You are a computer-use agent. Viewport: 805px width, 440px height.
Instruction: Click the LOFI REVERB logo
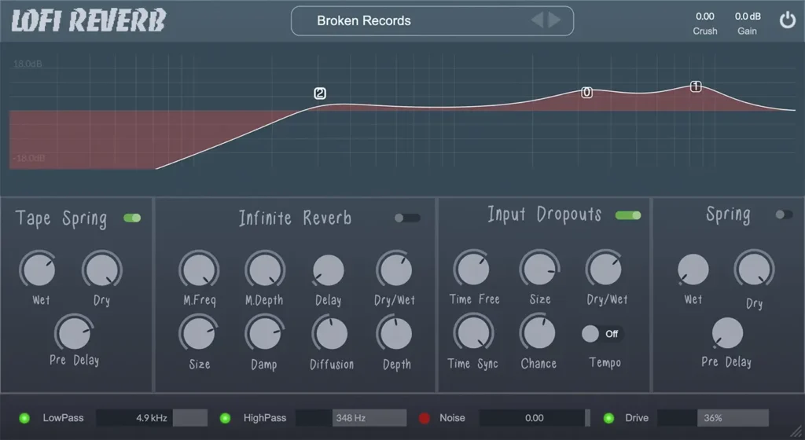coord(88,20)
